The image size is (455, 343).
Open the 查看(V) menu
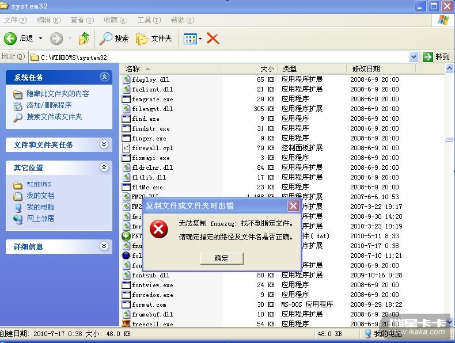(82, 20)
